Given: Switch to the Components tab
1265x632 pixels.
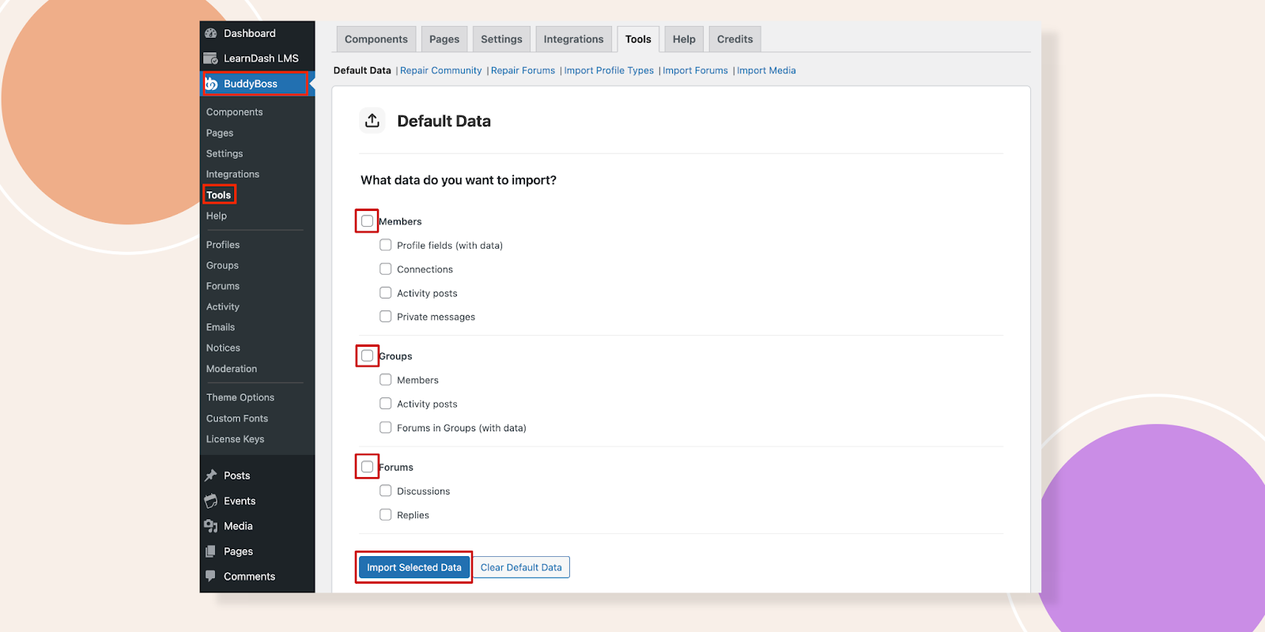Looking at the screenshot, I should point(376,39).
